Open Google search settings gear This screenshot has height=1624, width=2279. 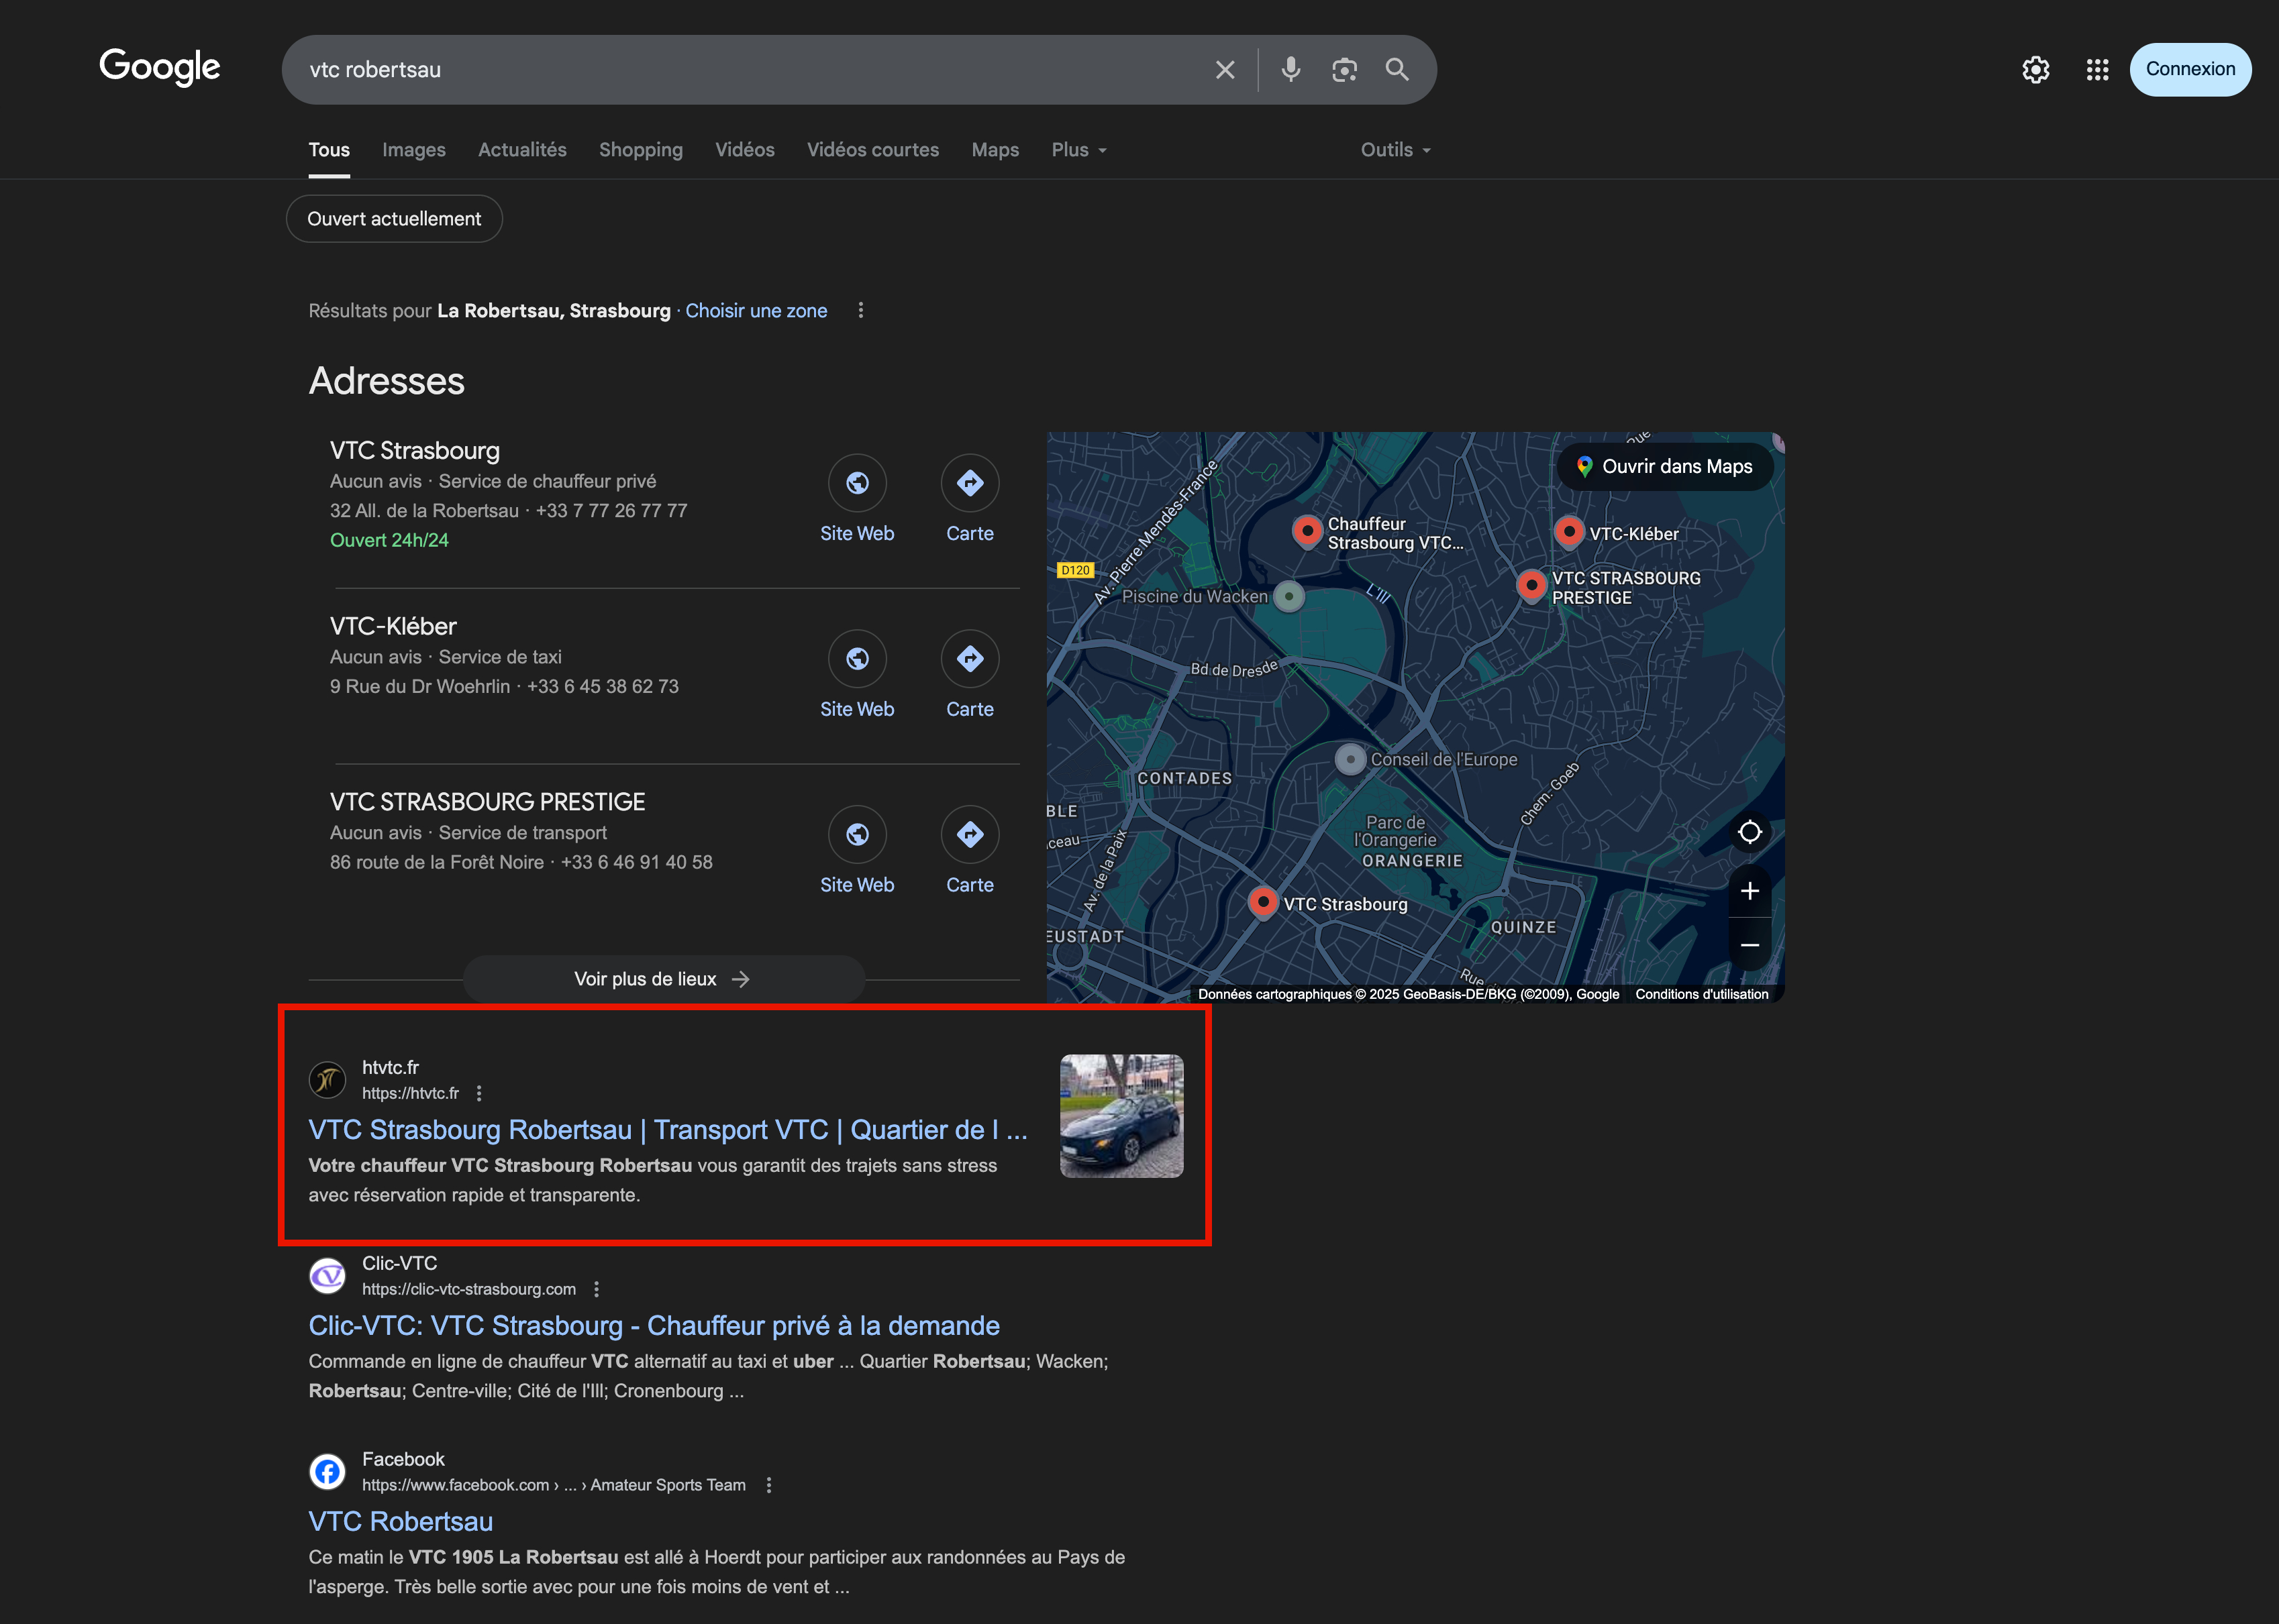2035,69
